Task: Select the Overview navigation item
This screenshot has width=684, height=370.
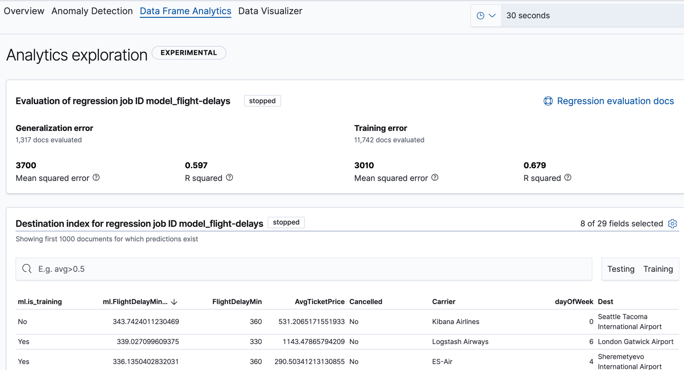Action: [x=24, y=11]
